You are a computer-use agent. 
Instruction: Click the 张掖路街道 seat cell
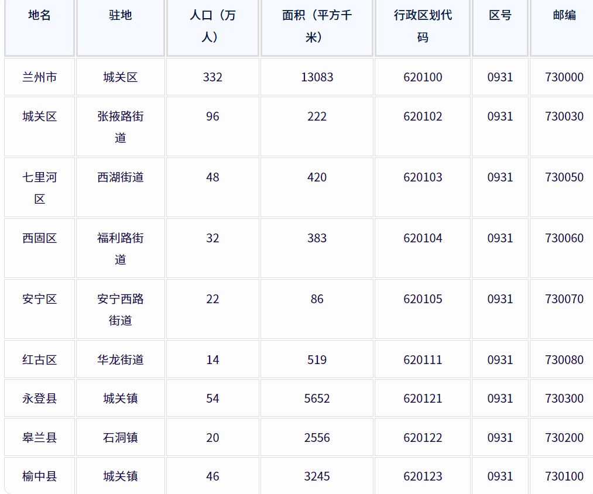pyautogui.click(x=121, y=126)
